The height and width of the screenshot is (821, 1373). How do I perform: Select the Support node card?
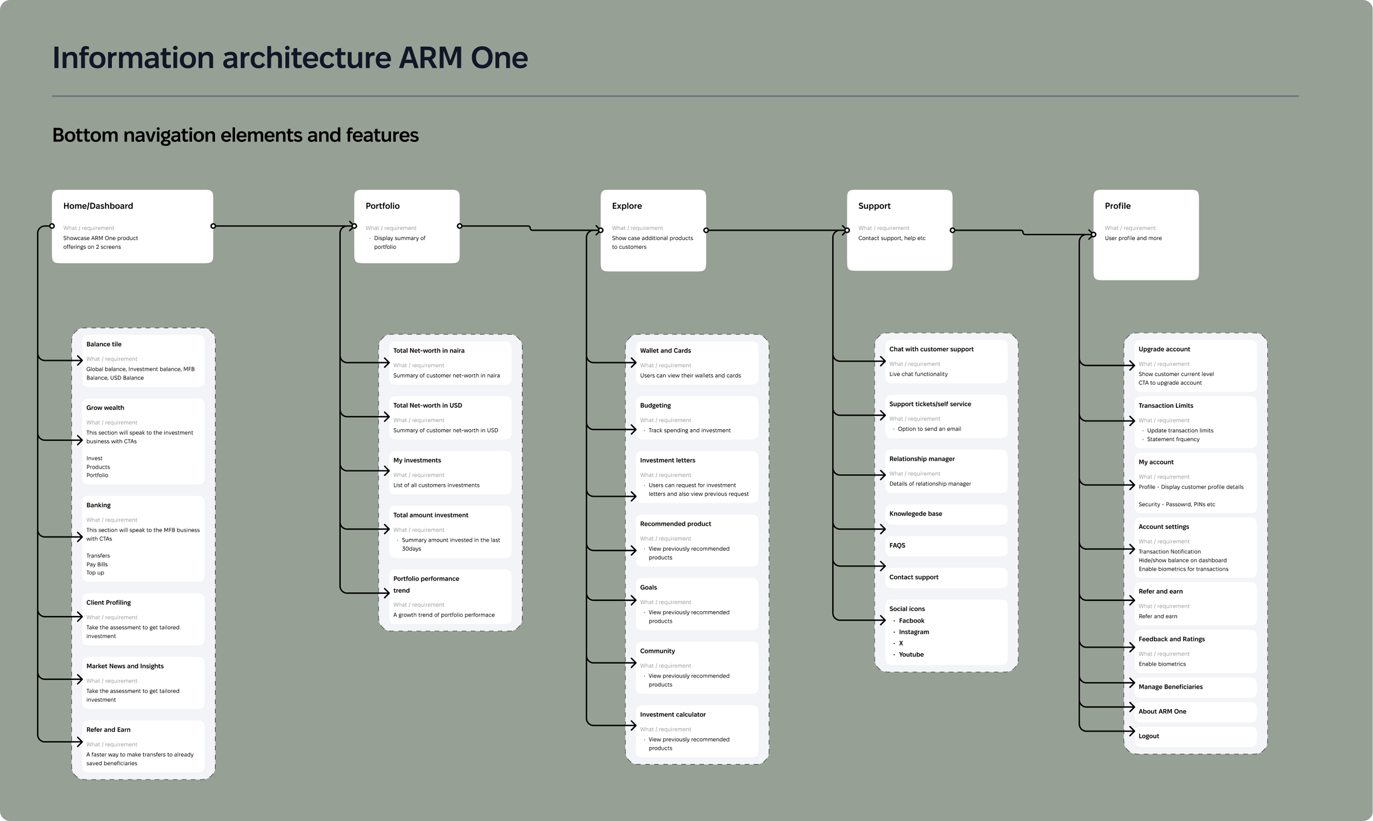tap(899, 229)
